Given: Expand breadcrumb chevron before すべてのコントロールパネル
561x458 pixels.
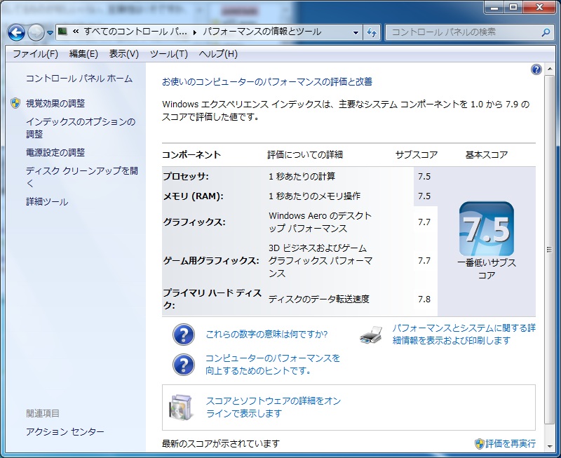Looking at the screenshot, I should click(x=75, y=32).
